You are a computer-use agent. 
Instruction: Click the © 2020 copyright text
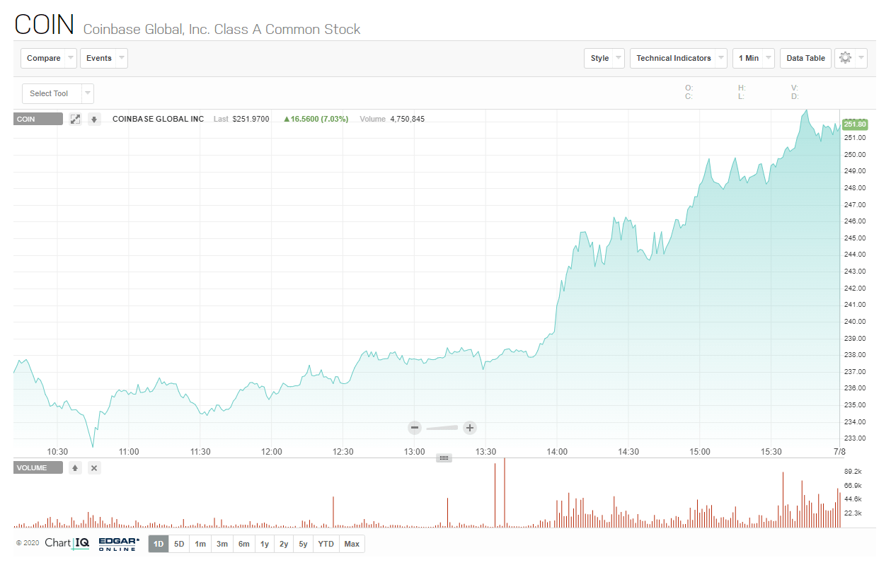(28, 544)
